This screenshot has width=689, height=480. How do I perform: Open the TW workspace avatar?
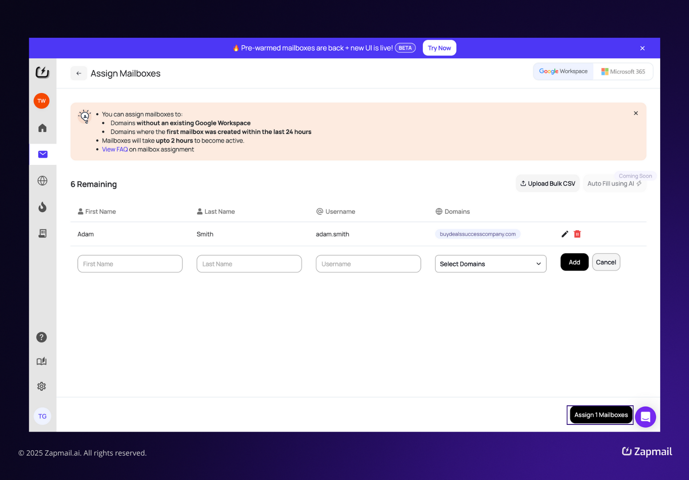(x=42, y=101)
